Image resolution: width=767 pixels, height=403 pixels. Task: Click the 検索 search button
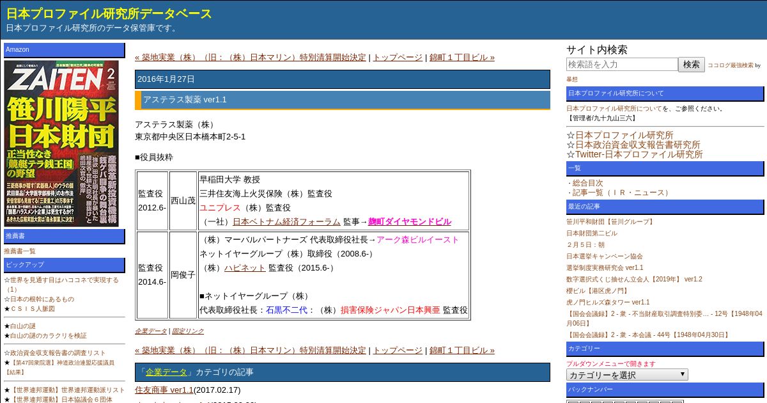(x=692, y=65)
